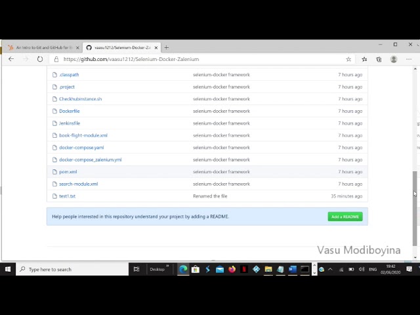Screen dimensions: 420x315
Task: Click the battery icon in system tray
Action: [351, 269]
